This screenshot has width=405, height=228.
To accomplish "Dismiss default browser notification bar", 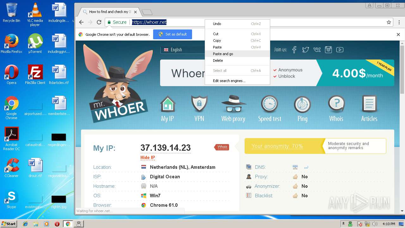I will point(398,35).
